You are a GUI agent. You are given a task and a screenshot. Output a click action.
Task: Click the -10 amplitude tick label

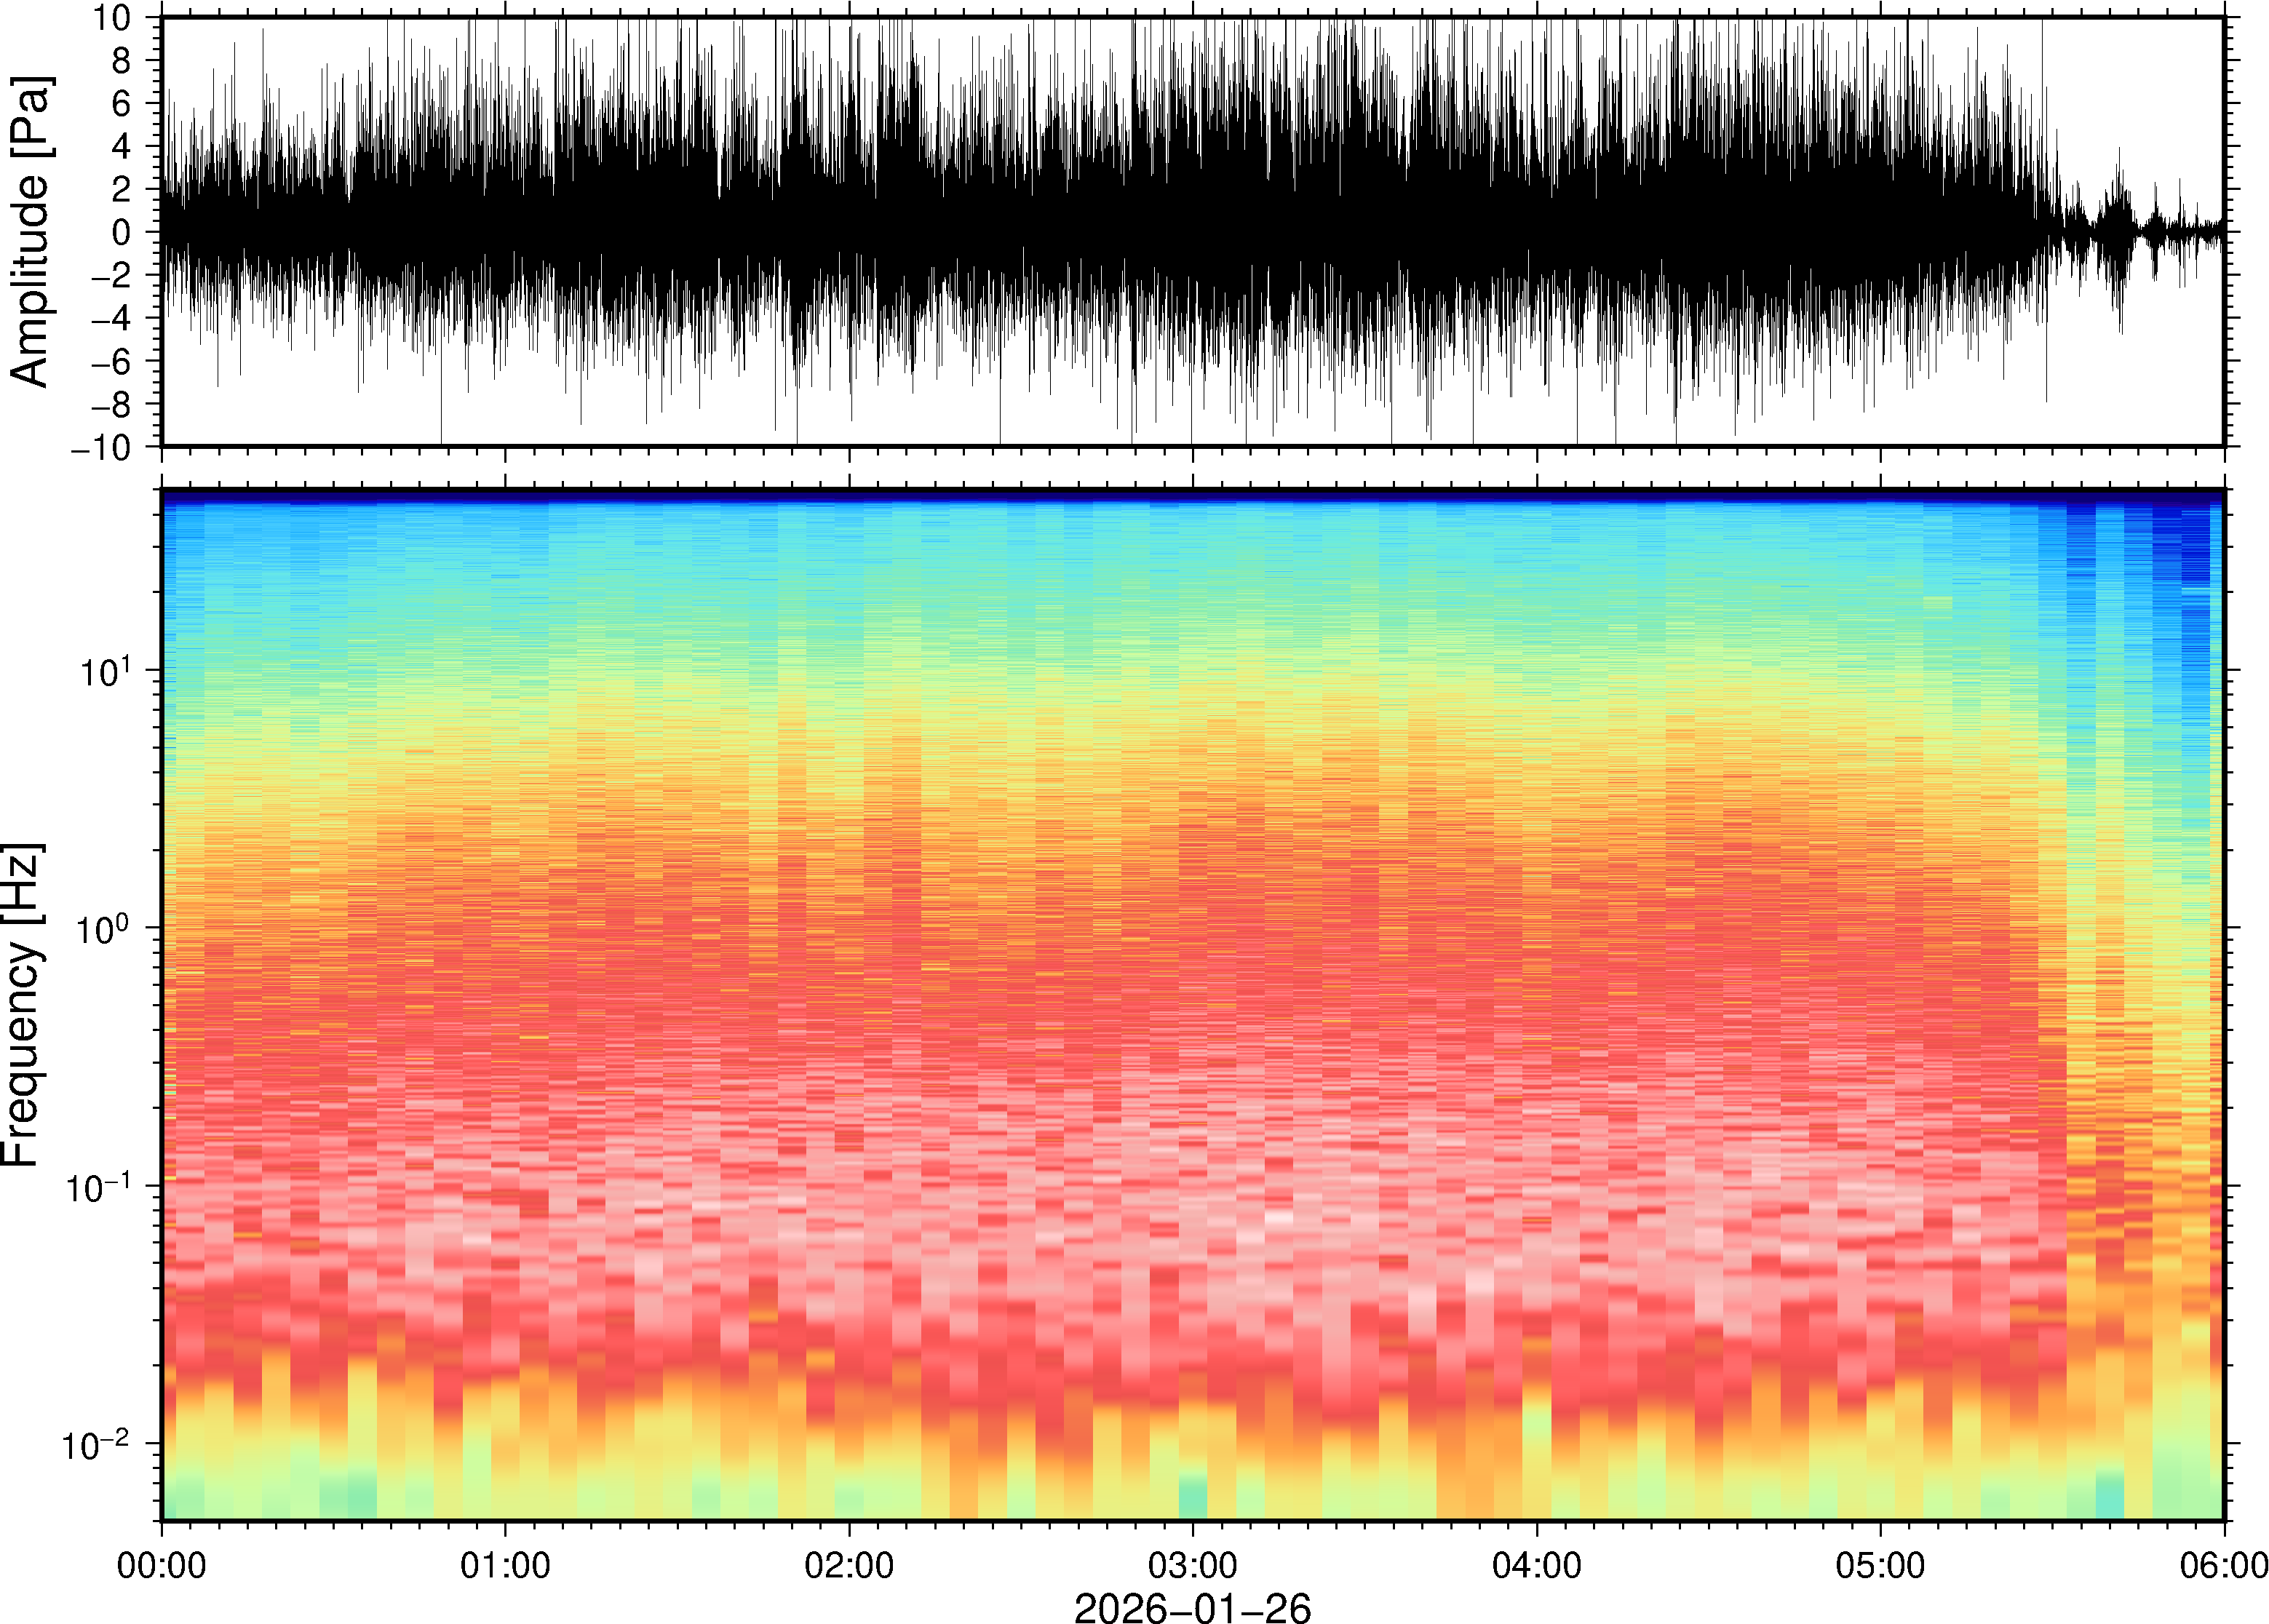click(100, 448)
